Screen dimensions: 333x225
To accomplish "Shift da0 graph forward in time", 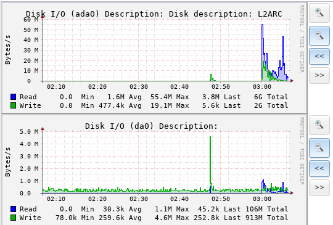I will click(319, 187).
